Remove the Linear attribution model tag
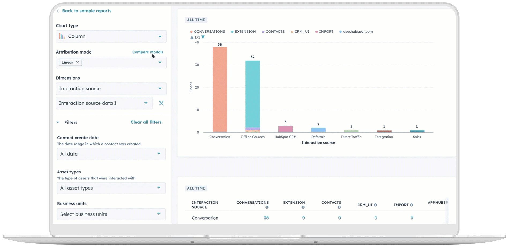The height and width of the screenshot is (249, 510). coord(77,62)
